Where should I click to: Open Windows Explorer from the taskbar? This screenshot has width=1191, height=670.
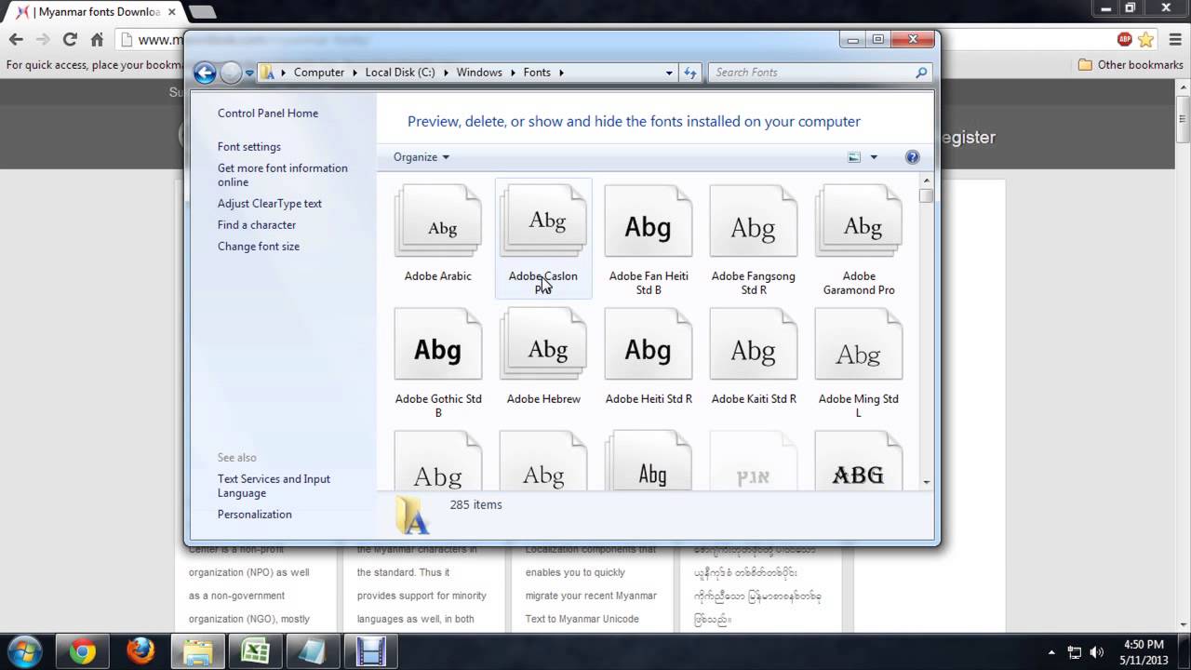[x=198, y=651]
